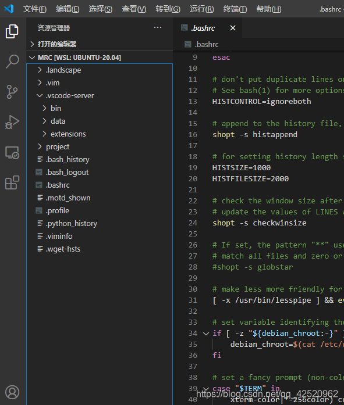Click the .bash_logout file icon
This screenshot has width=344, height=405.
click(x=39, y=172)
